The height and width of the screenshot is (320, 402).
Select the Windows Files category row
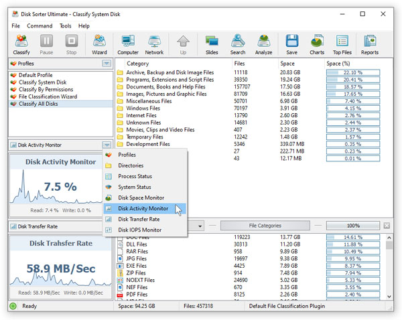pos(248,108)
